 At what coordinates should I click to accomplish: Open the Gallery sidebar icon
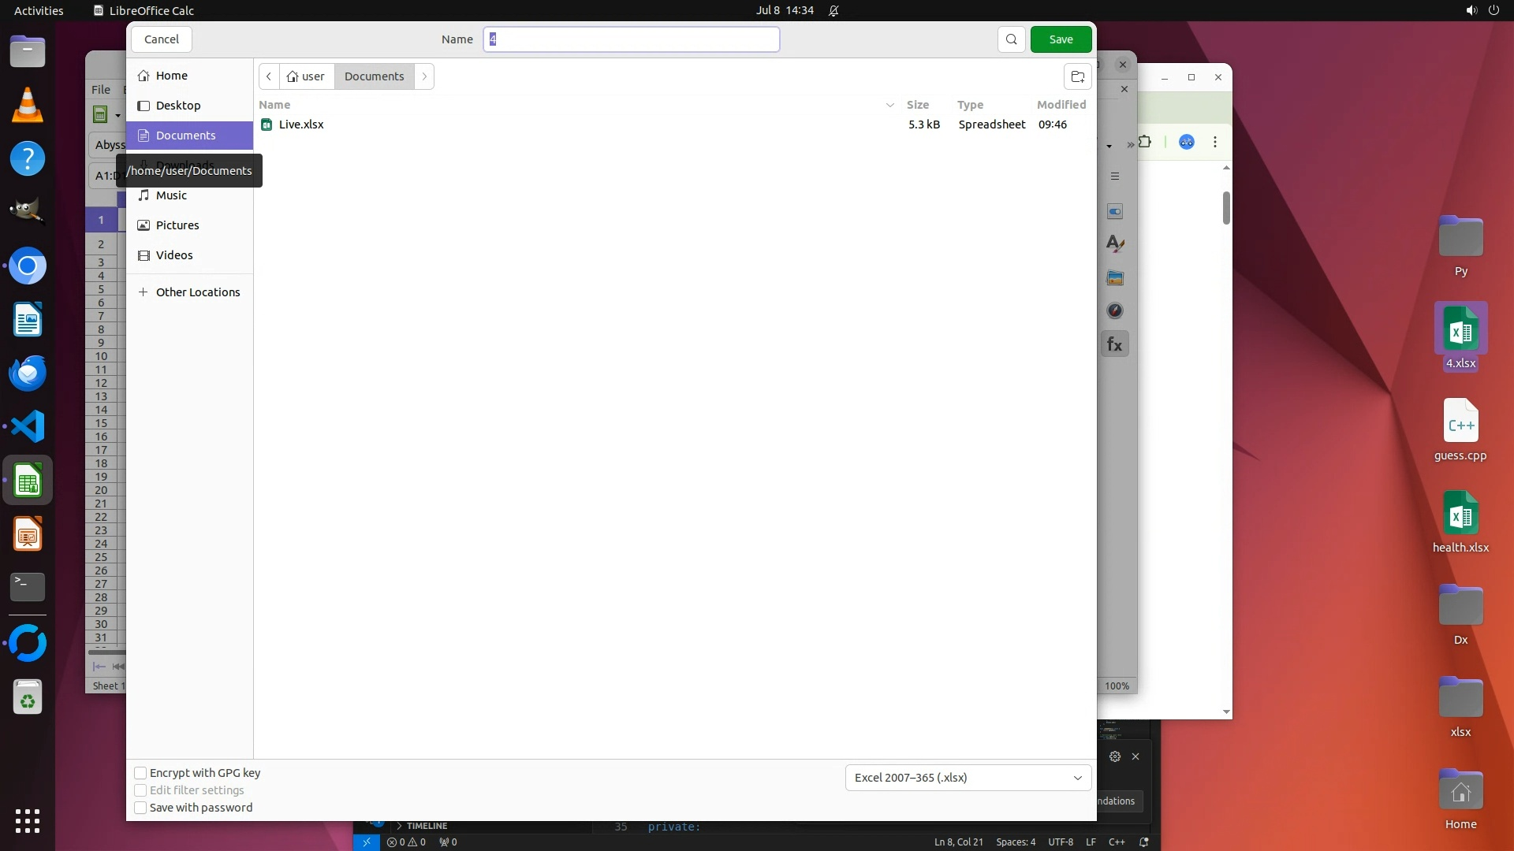coord(1114,278)
